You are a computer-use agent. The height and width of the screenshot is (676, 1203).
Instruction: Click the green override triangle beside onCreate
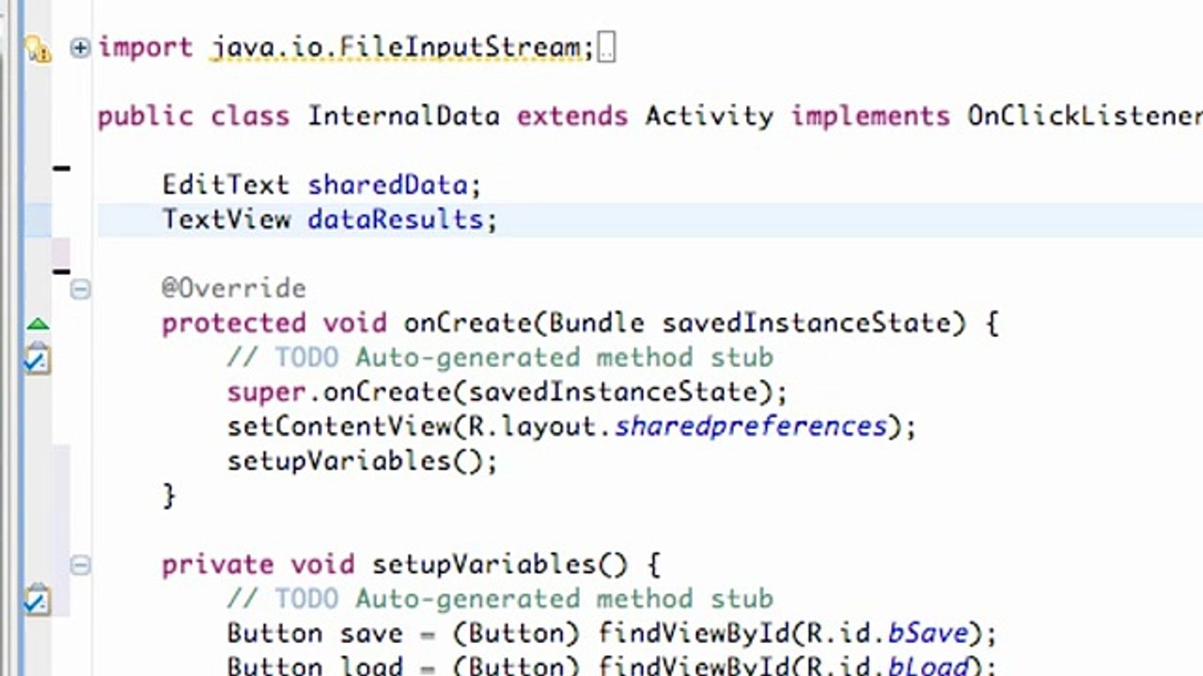[38, 324]
